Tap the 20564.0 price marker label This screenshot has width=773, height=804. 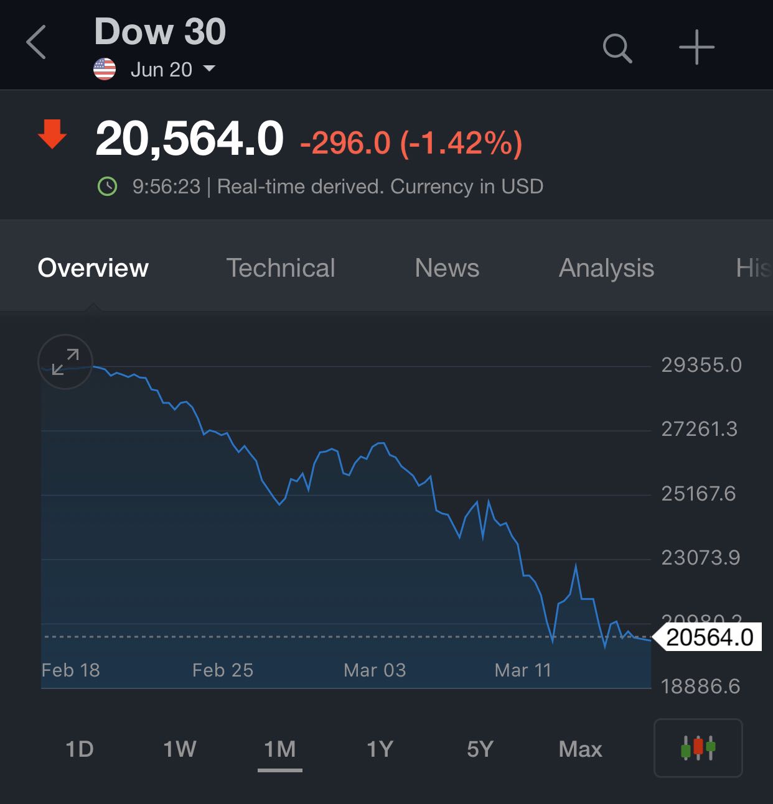coord(710,637)
